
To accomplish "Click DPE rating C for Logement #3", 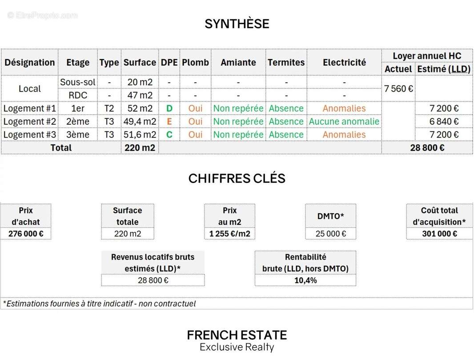I will [x=169, y=134].
